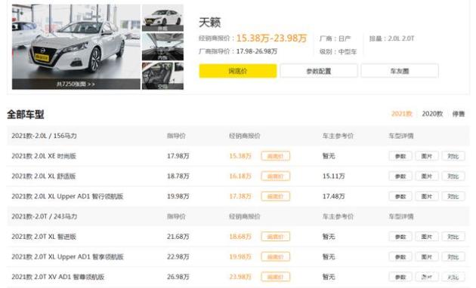
Task: Open 图片 for 2.0L XL 舒适版
Action: [x=427, y=176]
